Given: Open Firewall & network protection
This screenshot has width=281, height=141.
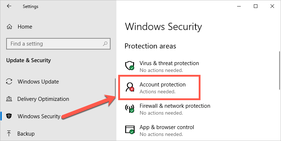Looking at the screenshot, I should click(175, 106).
